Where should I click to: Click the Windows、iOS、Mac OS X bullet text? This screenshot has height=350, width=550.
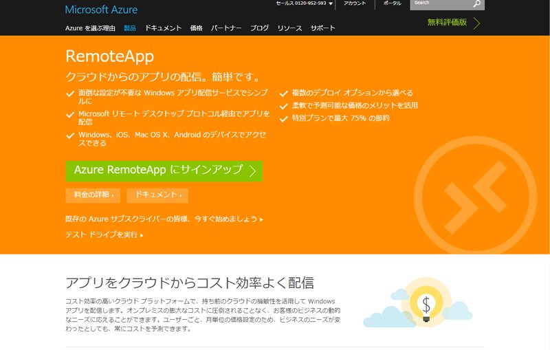[x=173, y=139]
